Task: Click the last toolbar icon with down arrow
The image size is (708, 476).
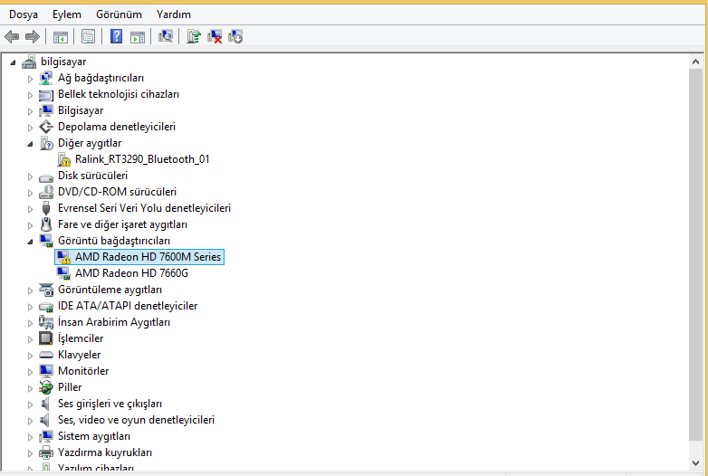Action: point(235,36)
